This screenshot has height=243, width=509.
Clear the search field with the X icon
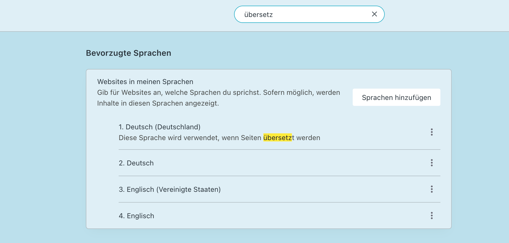tap(374, 14)
